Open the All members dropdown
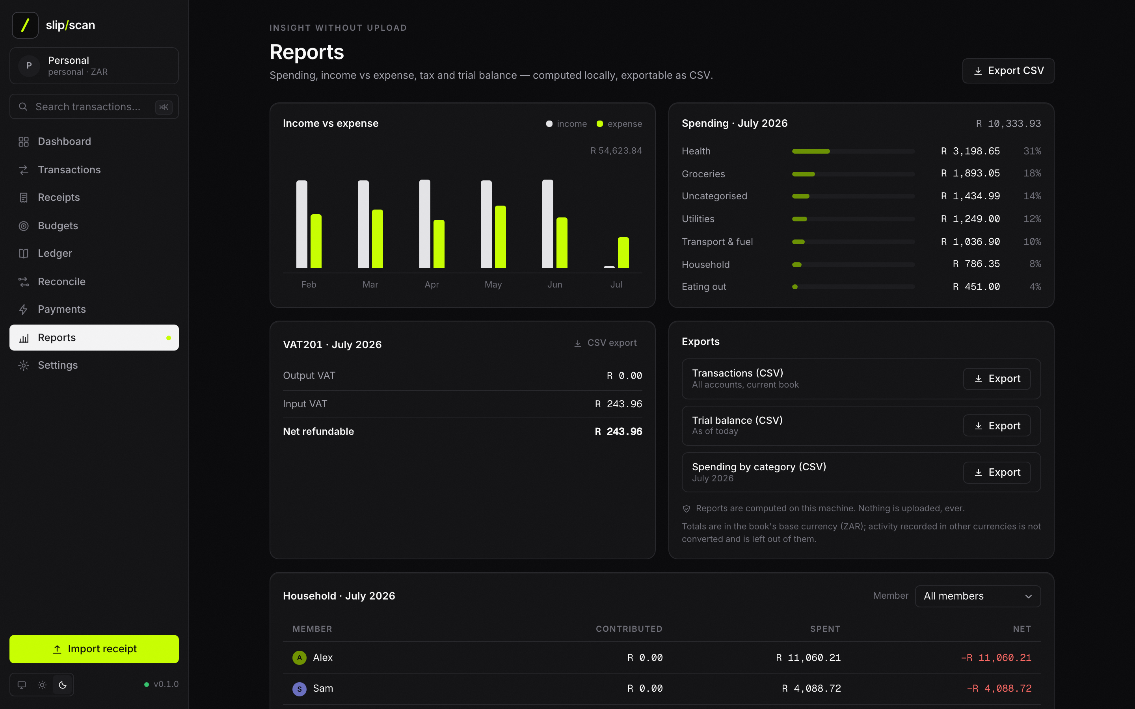Viewport: 1135px width, 709px height. (x=978, y=596)
